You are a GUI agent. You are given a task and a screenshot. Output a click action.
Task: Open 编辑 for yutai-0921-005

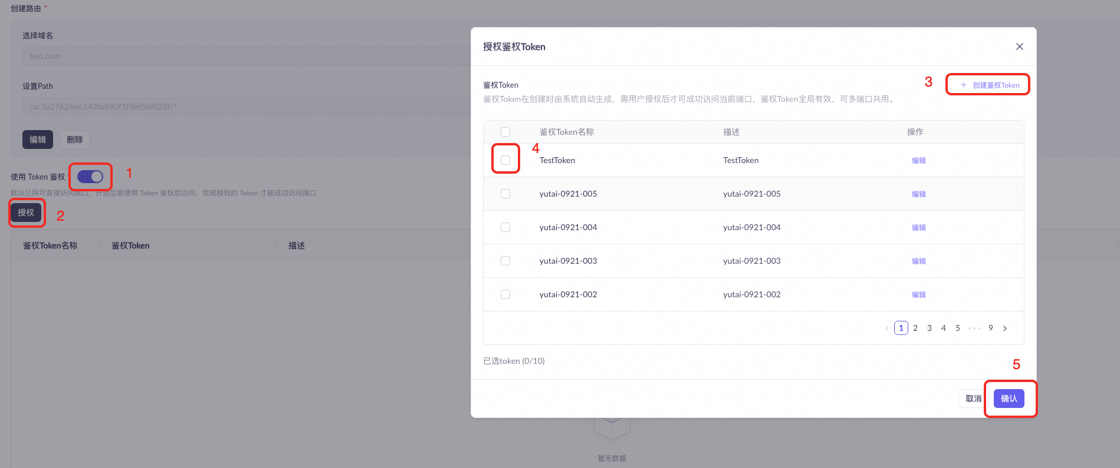pos(918,194)
